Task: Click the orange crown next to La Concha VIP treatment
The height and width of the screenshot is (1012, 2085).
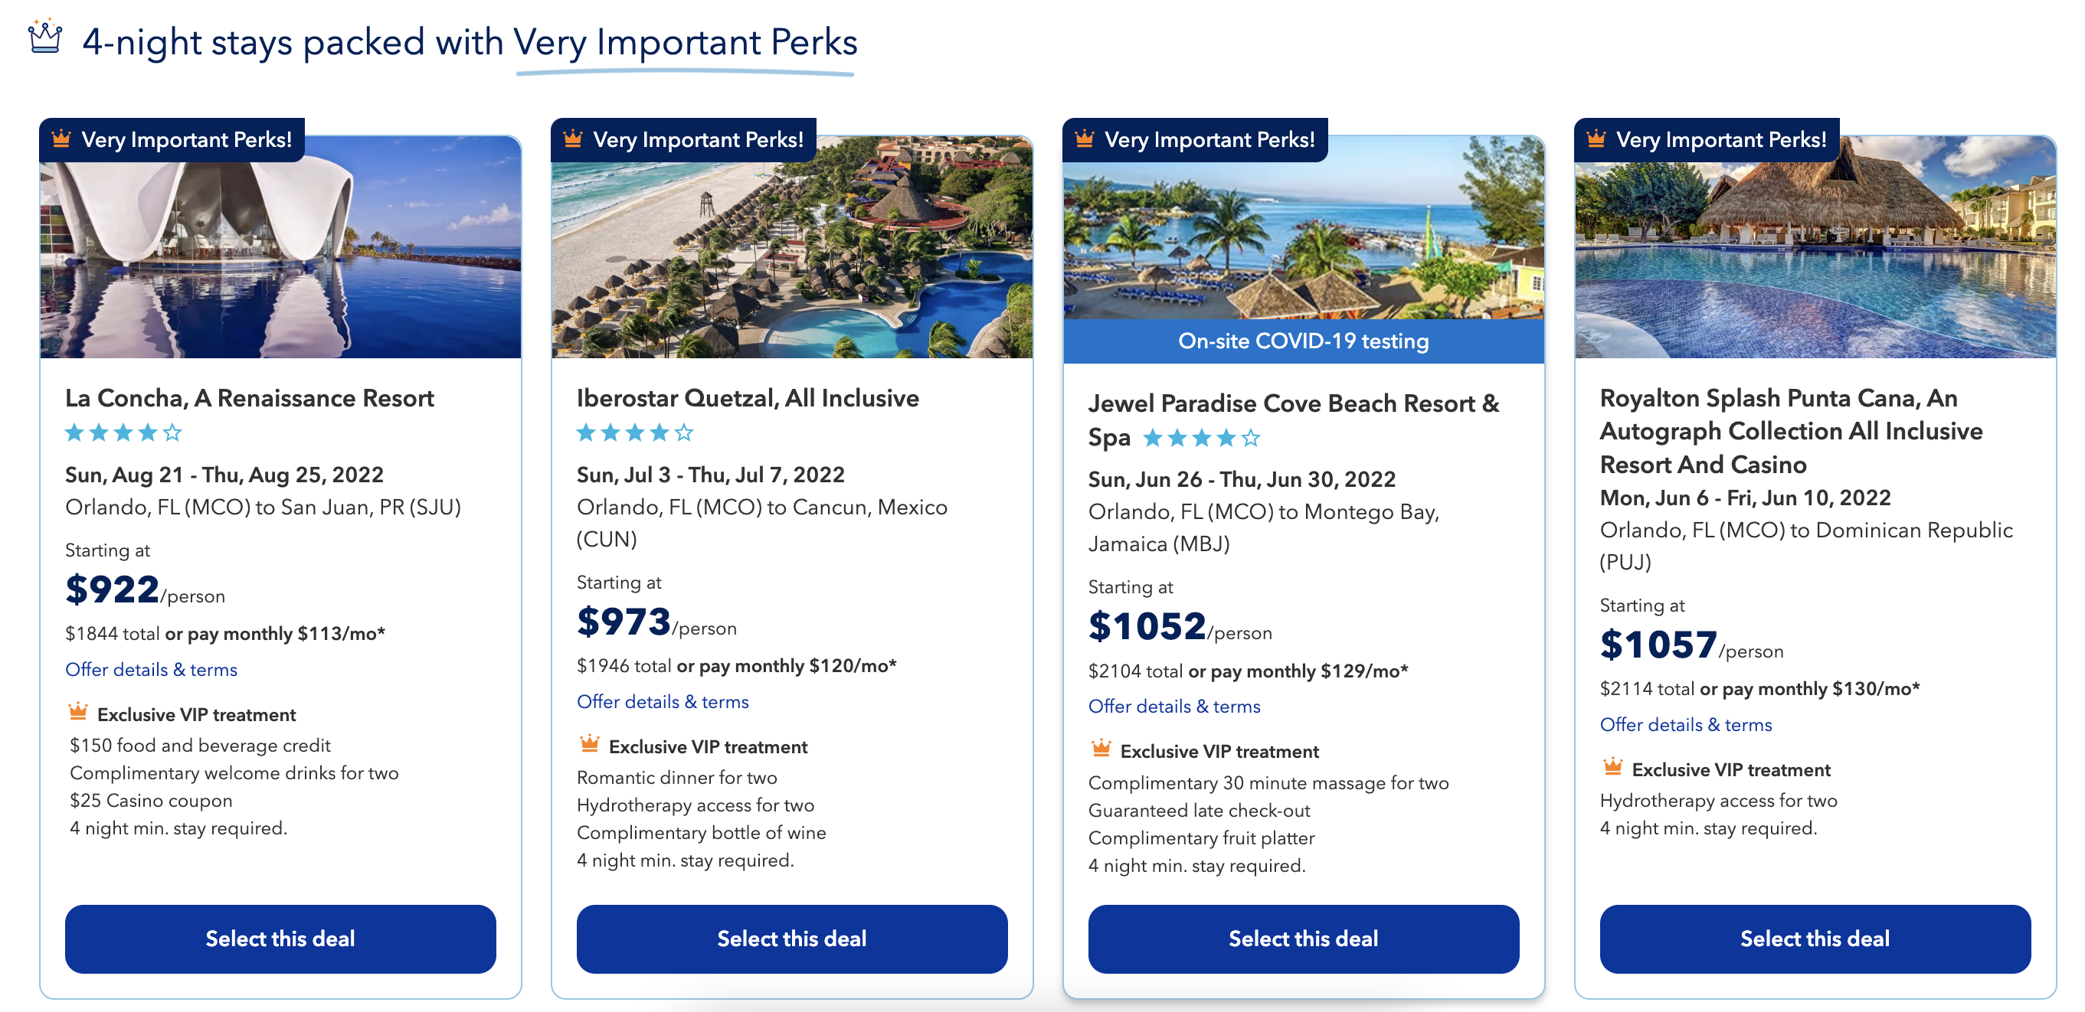Action: pyautogui.click(x=77, y=712)
